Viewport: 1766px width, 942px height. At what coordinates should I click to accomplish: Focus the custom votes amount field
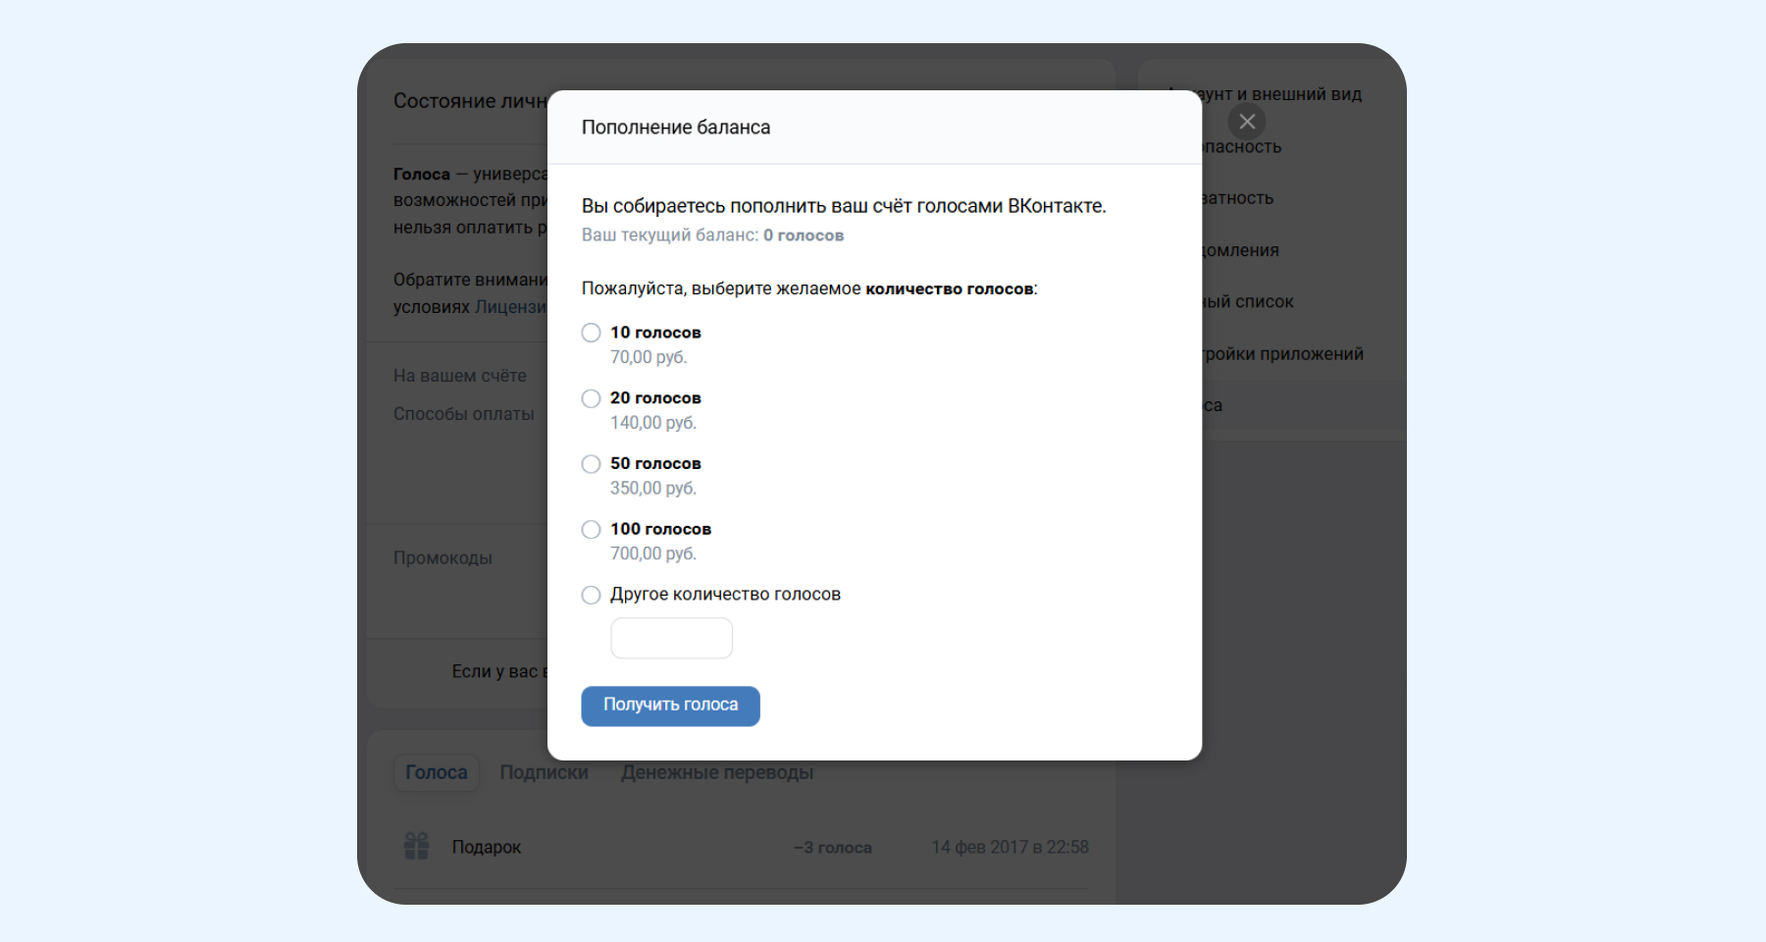pos(671,639)
